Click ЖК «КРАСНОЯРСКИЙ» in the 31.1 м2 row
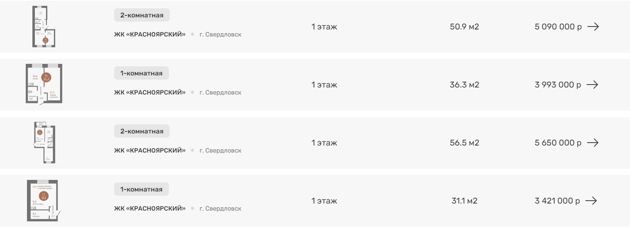The height and width of the screenshot is (228, 630). coord(150,209)
